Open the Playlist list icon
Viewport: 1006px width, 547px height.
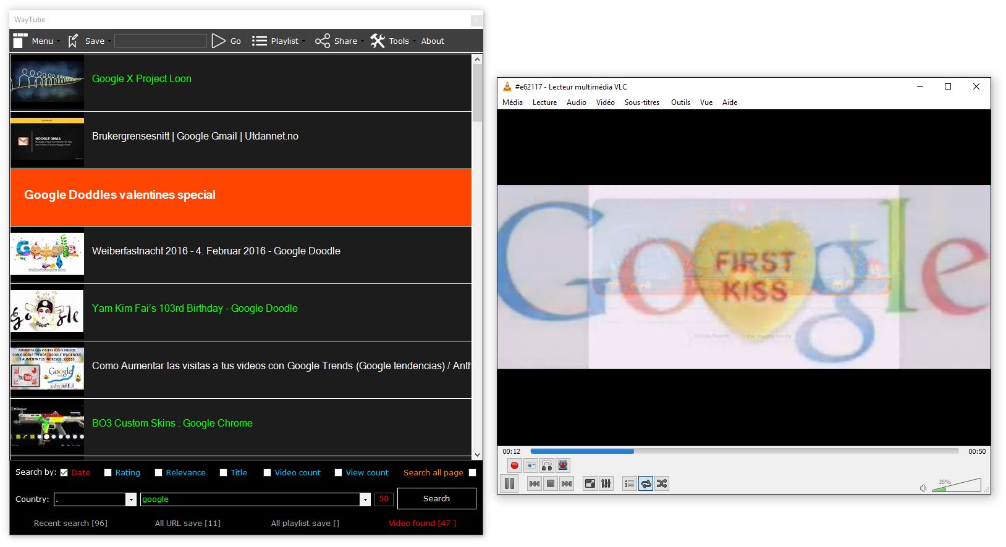[260, 41]
